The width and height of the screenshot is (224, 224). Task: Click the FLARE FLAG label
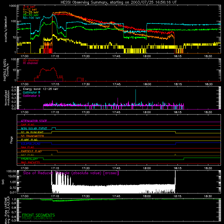[x=29, y=140]
